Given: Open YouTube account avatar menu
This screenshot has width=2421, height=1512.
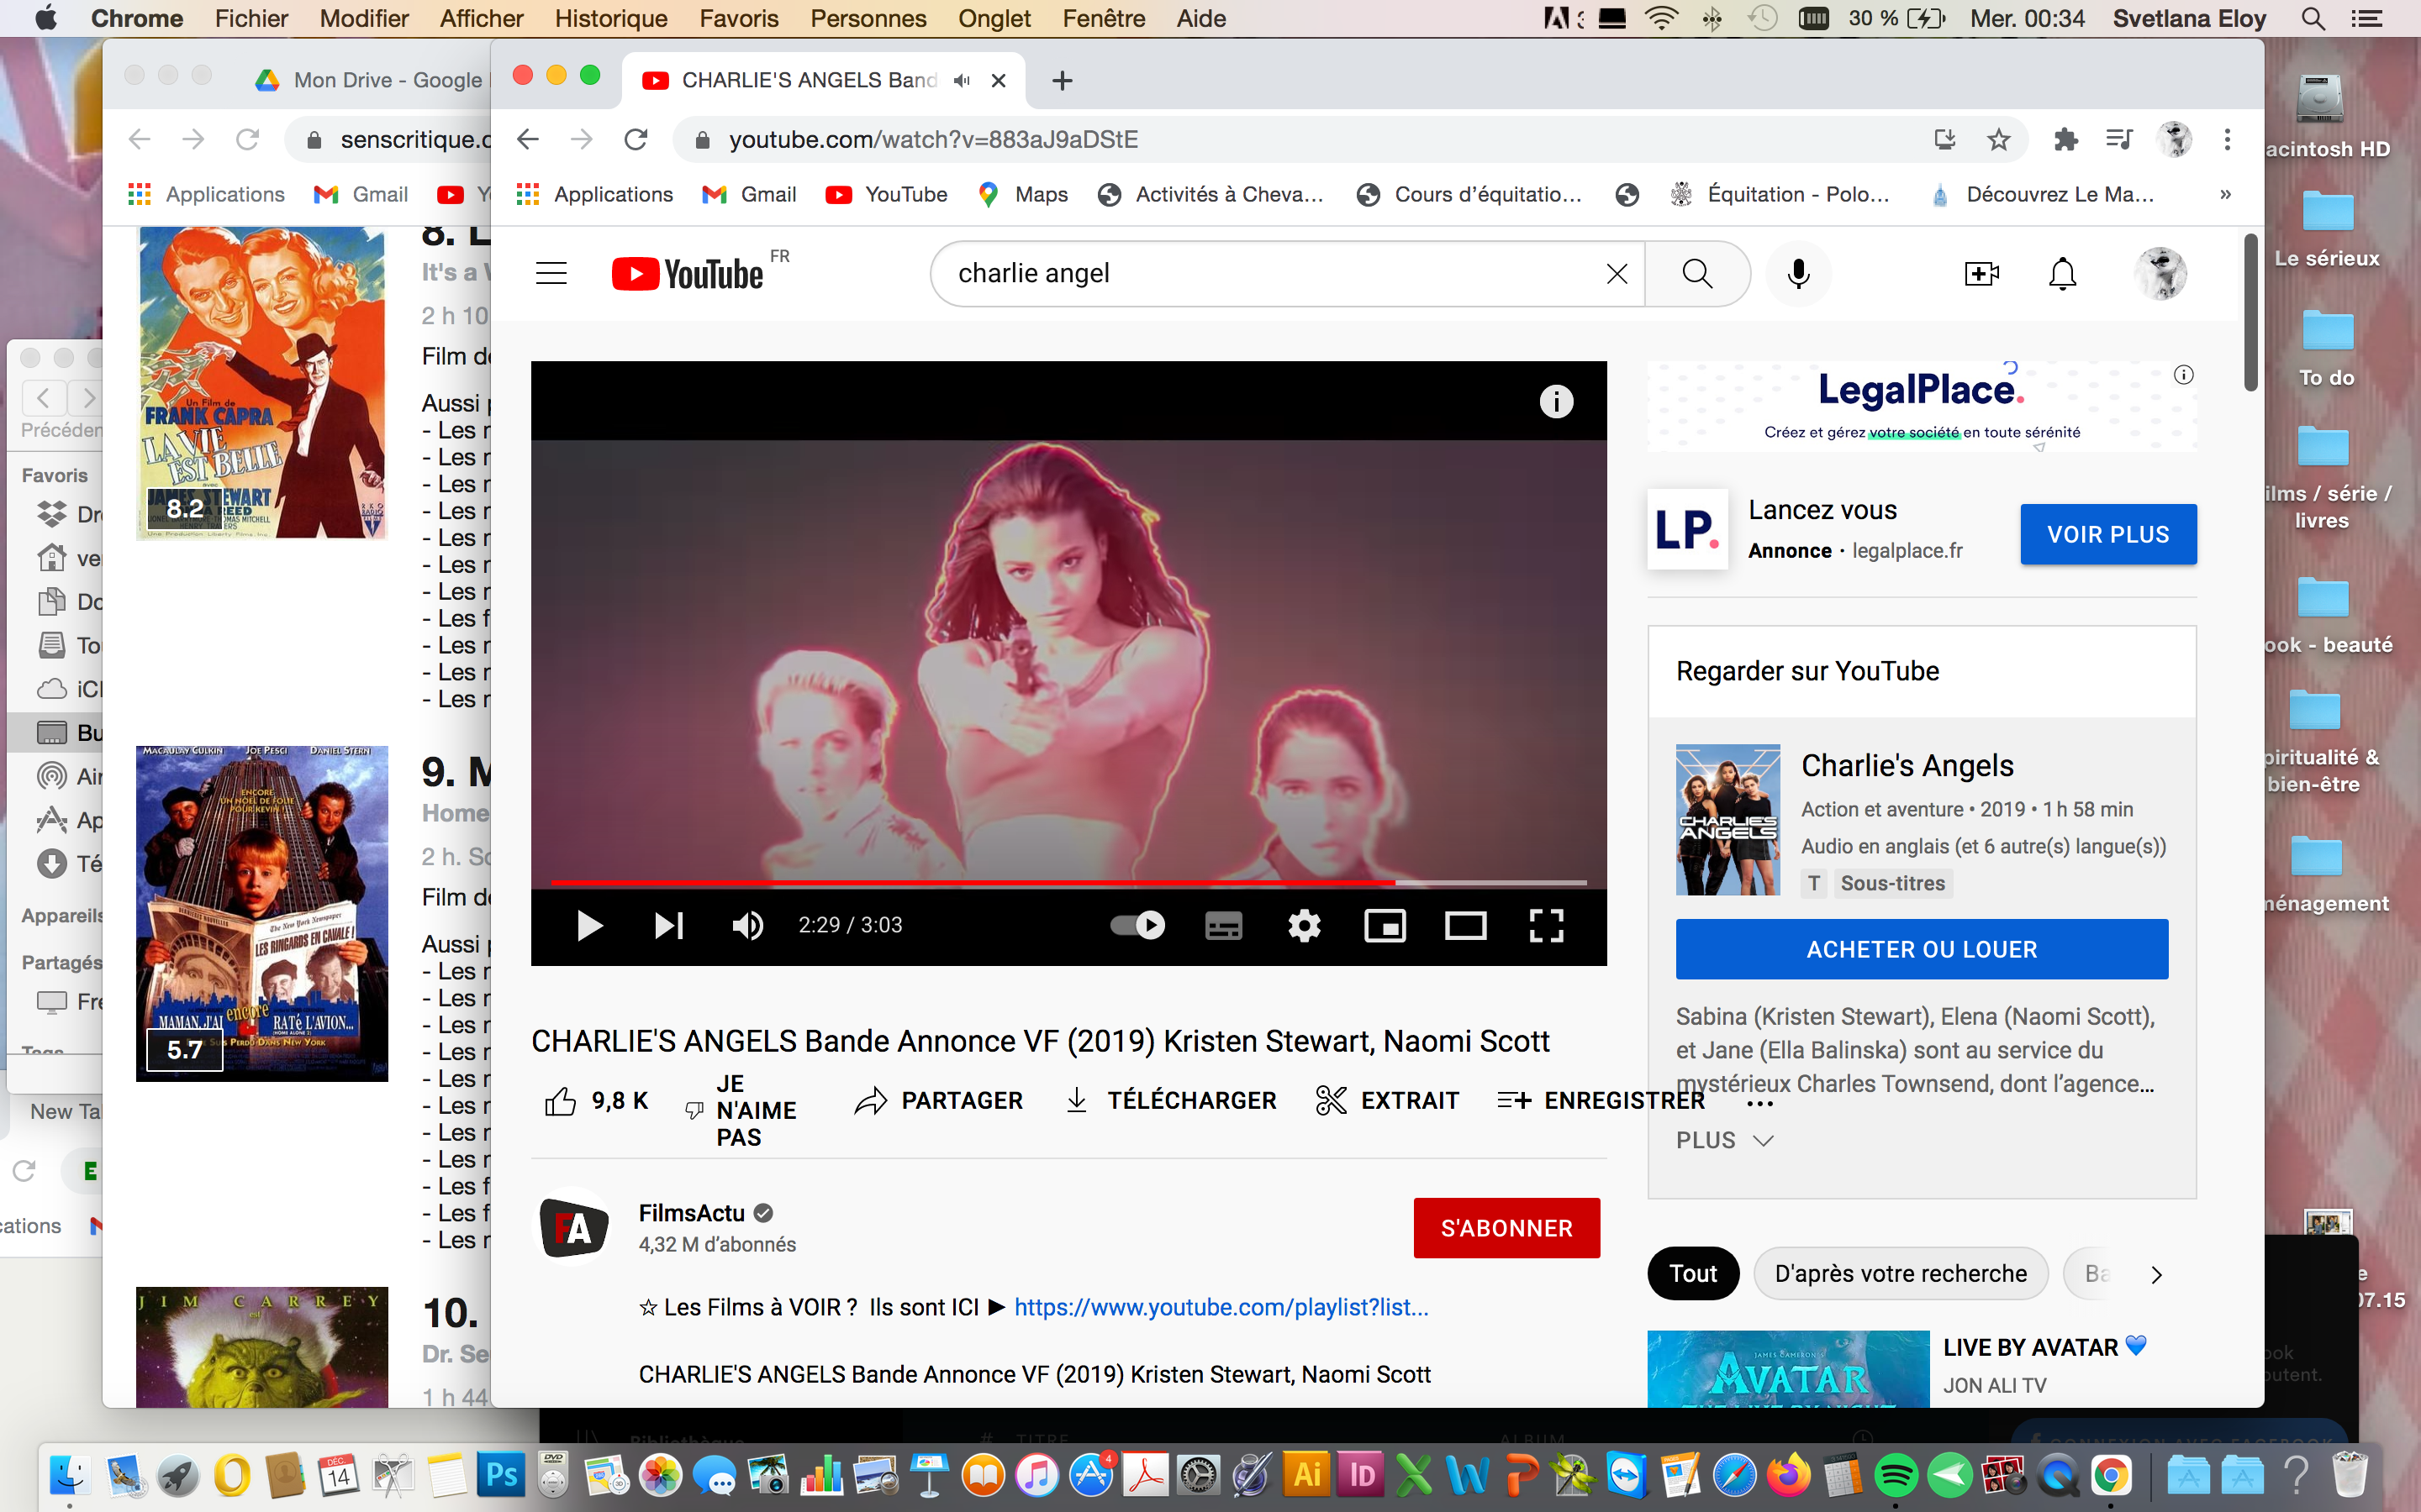Looking at the screenshot, I should tap(2160, 273).
